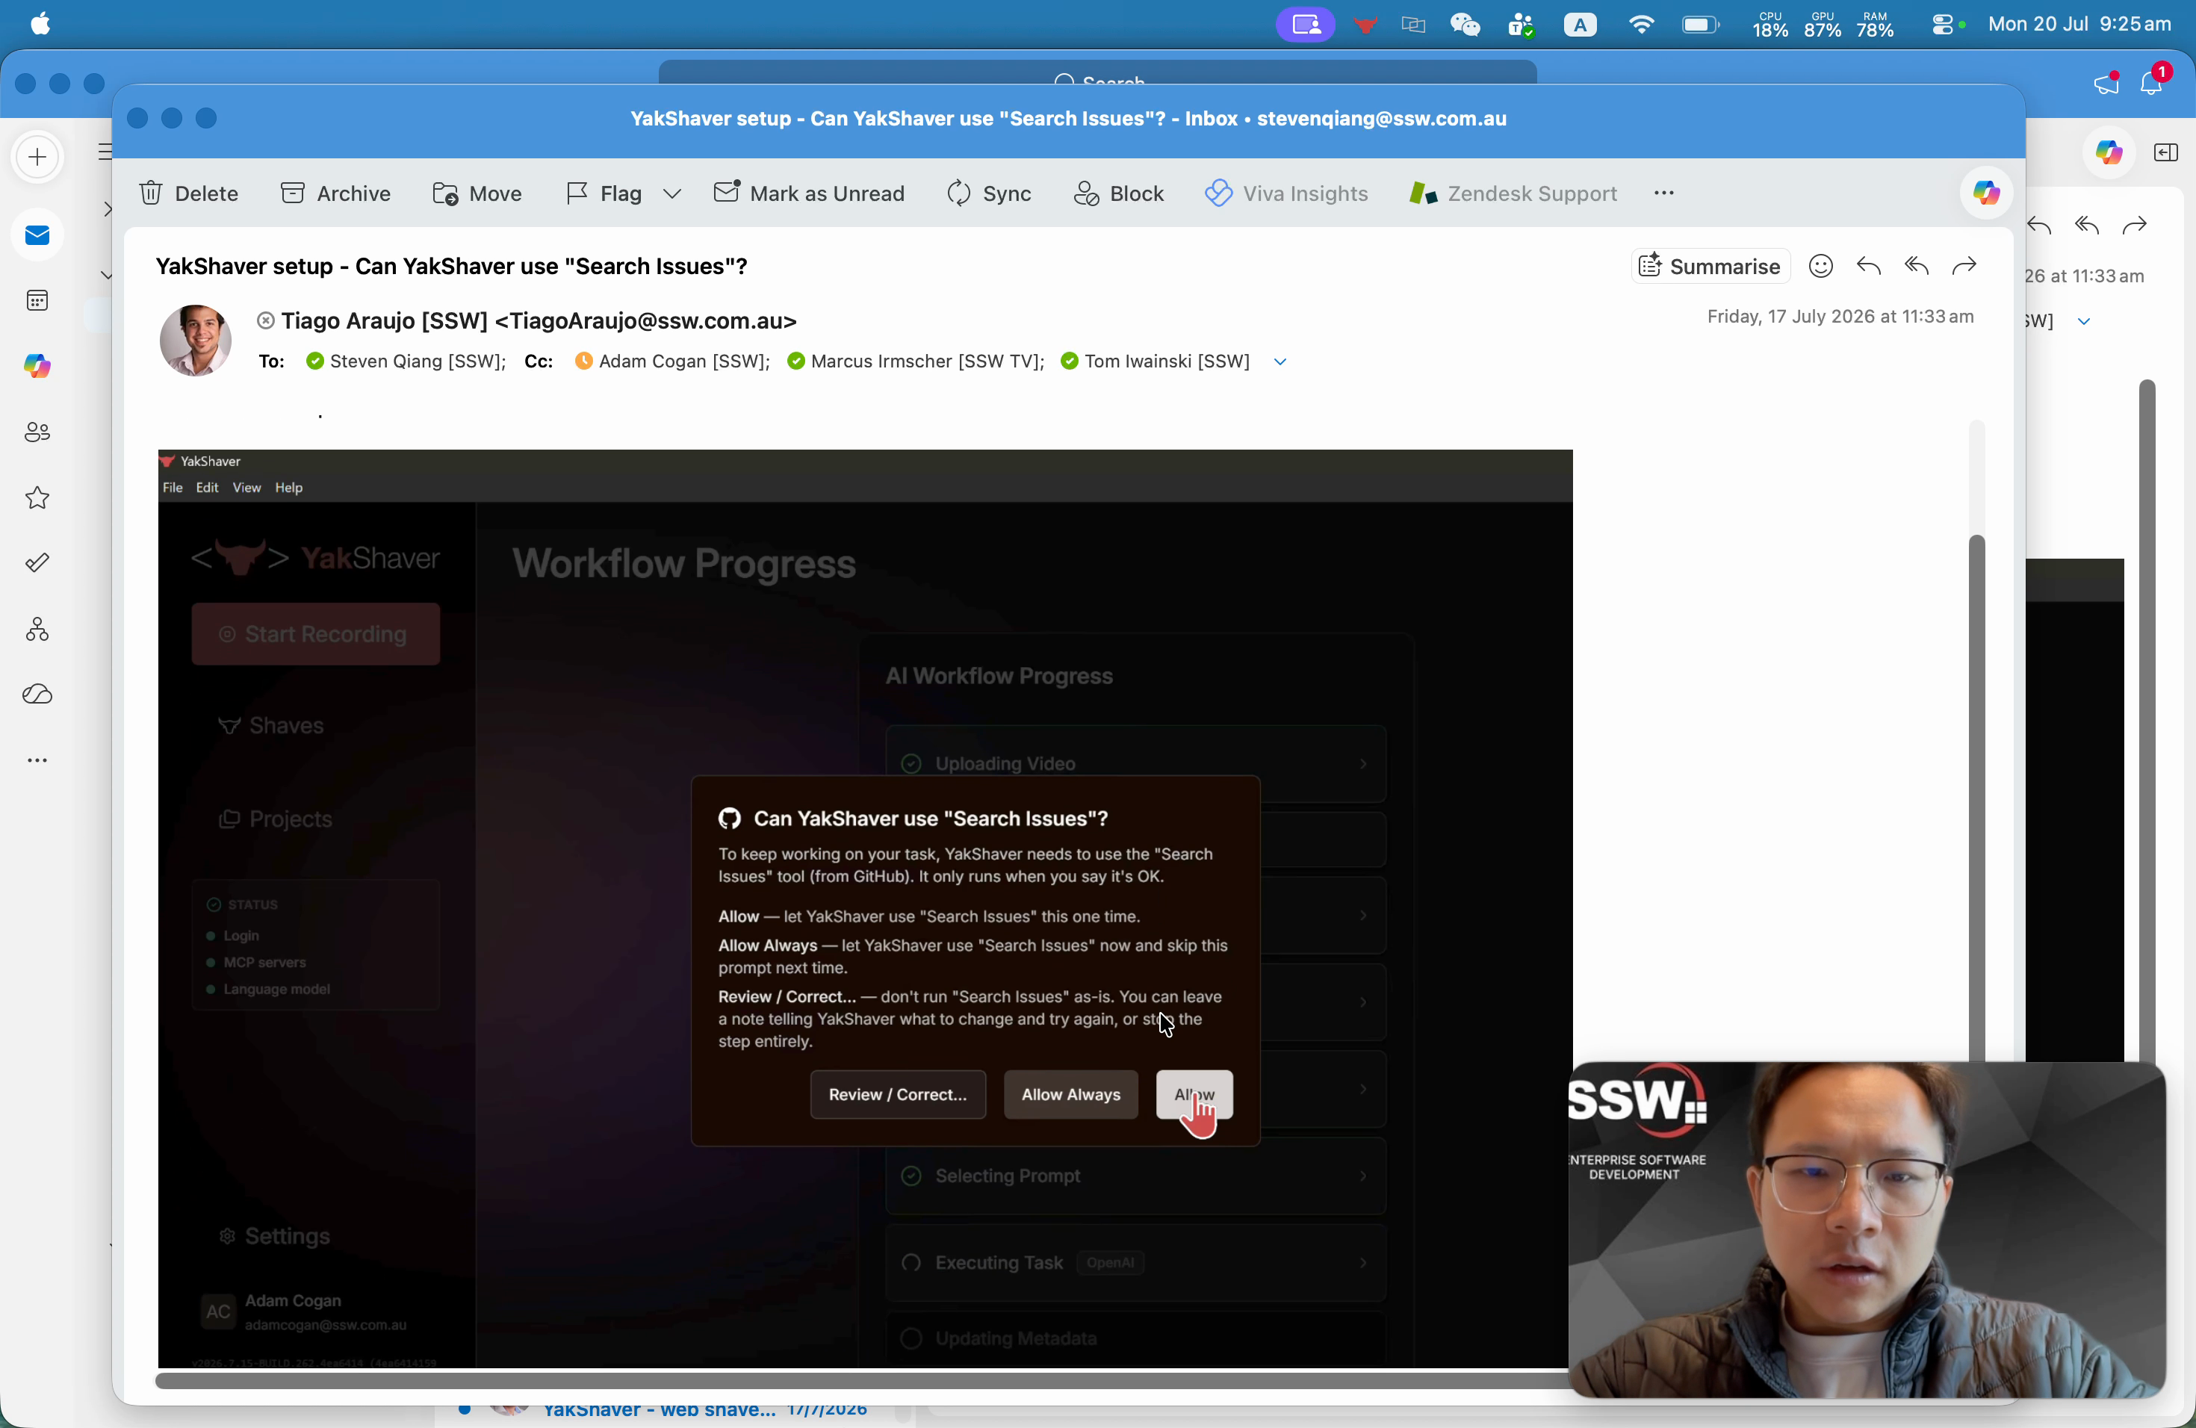The width and height of the screenshot is (2196, 1428).
Task: Open announcements megaphone in main window
Action: coord(2106,84)
